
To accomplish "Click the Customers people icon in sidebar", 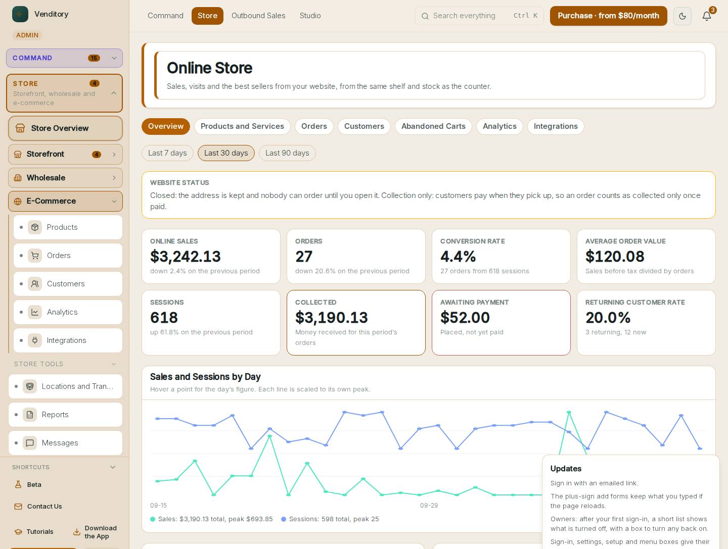I will pyautogui.click(x=35, y=284).
